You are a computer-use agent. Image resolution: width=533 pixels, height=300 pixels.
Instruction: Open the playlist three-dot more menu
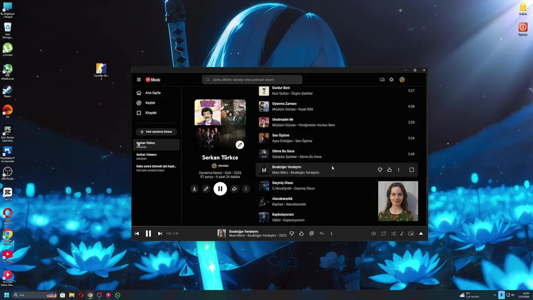click(246, 189)
